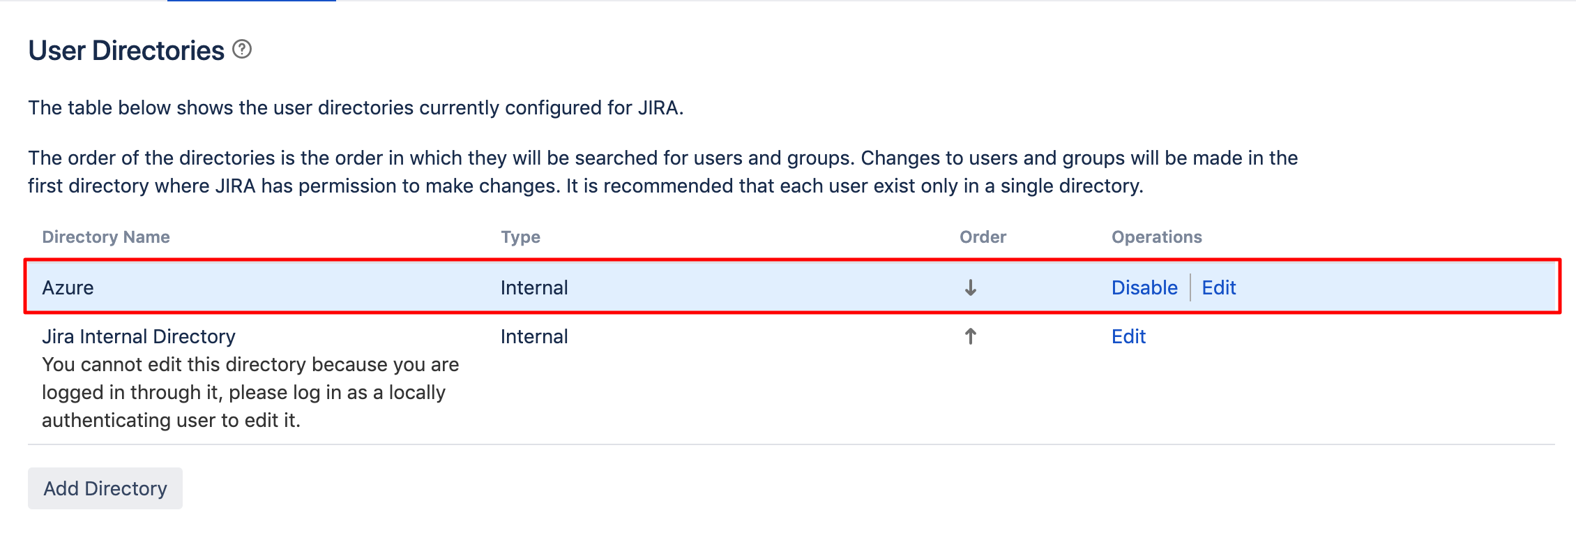Edit the Azure directory
This screenshot has height=540, width=1576.
[1218, 287]
